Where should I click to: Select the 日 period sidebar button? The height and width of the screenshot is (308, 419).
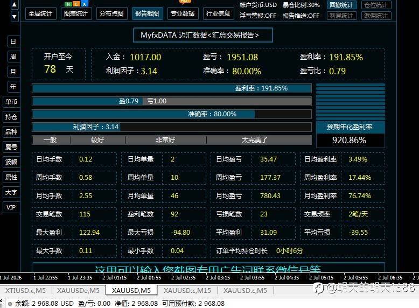[x=13, y=41]
